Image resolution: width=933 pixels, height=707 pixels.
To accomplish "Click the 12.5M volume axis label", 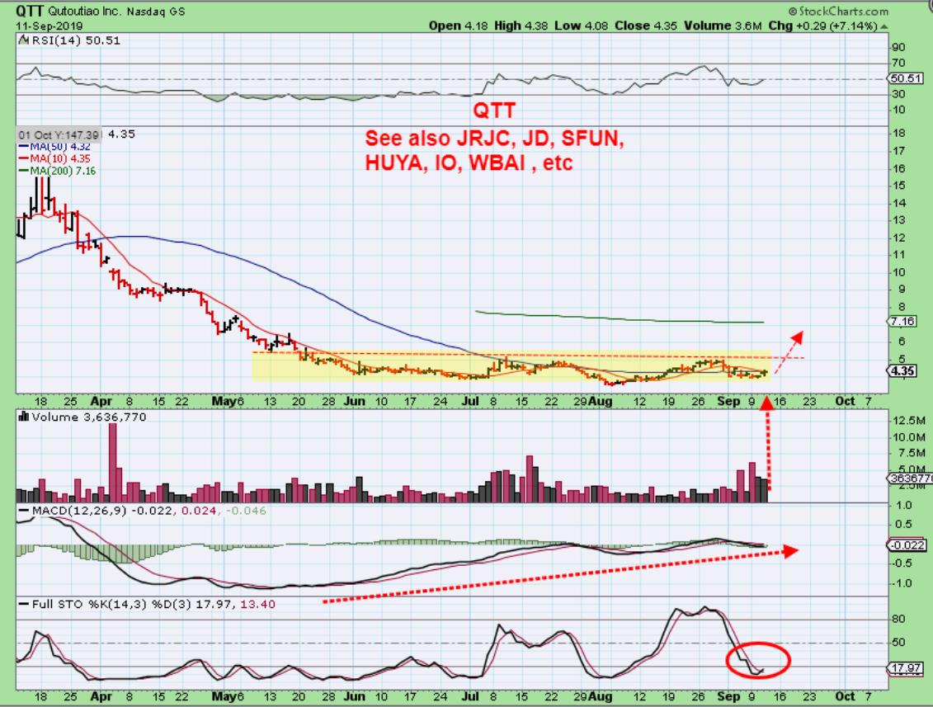I will pos(908,421).
